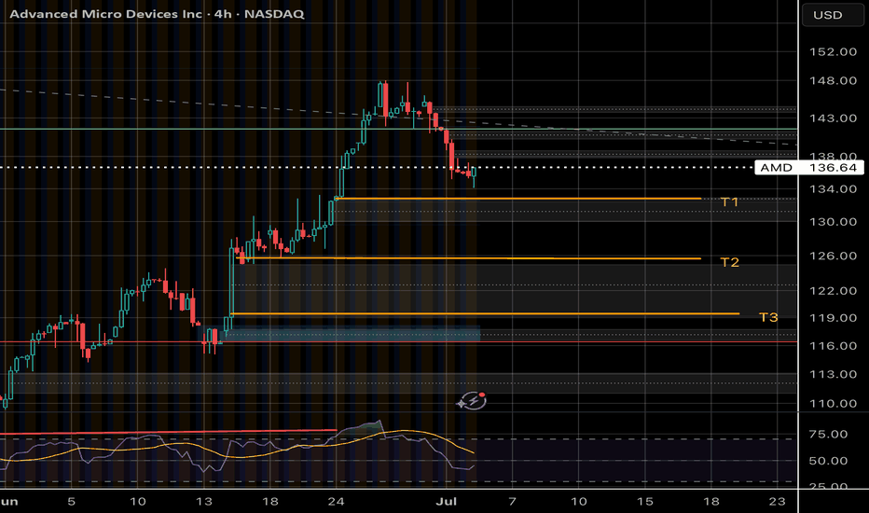
Task: Click the 122.00 price axis label
Action: point(833,291)
